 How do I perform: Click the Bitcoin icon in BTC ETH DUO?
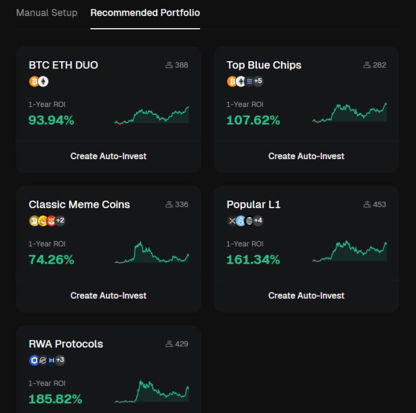coord(34,81)
